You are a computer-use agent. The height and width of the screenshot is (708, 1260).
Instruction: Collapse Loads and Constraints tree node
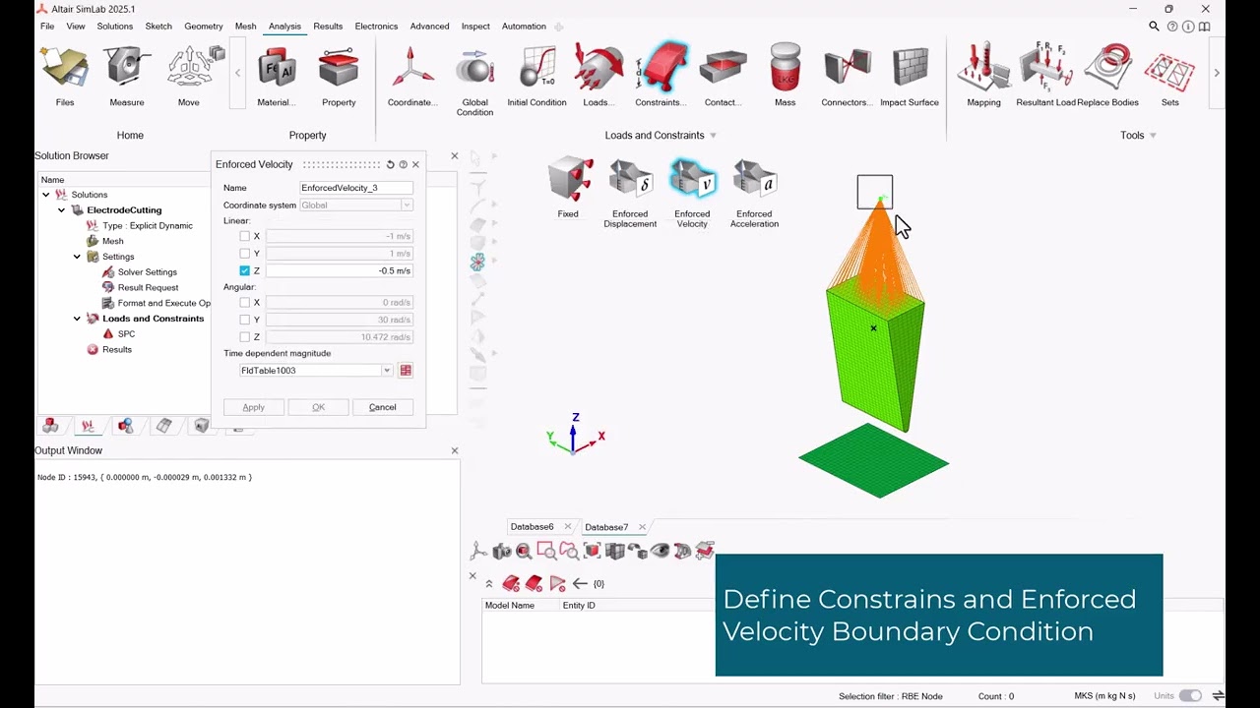(77, 319)
